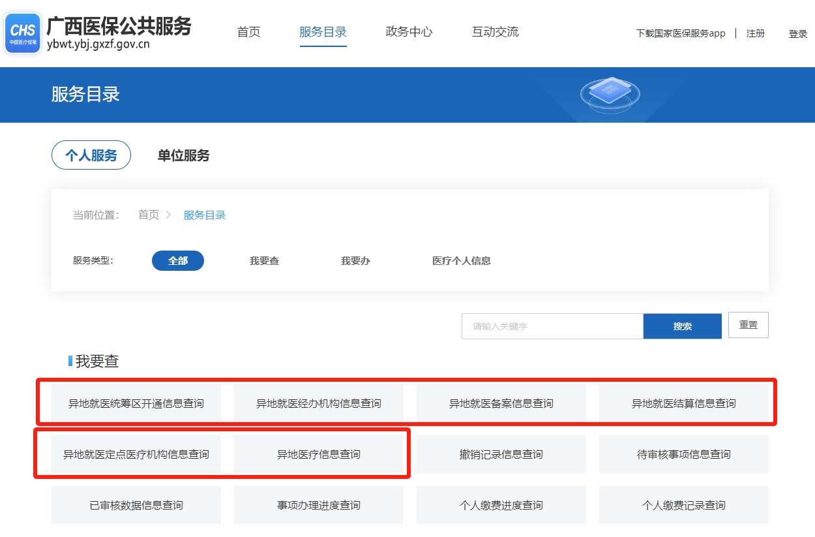
Task: Filter service type by 全部
Action: coord(177,261)
